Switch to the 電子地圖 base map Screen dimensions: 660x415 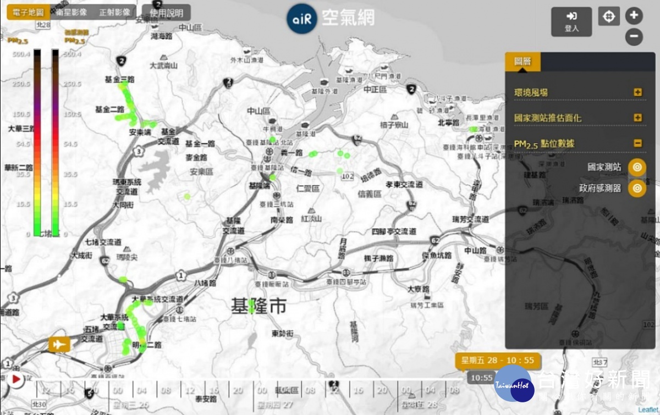click(28, 13)
